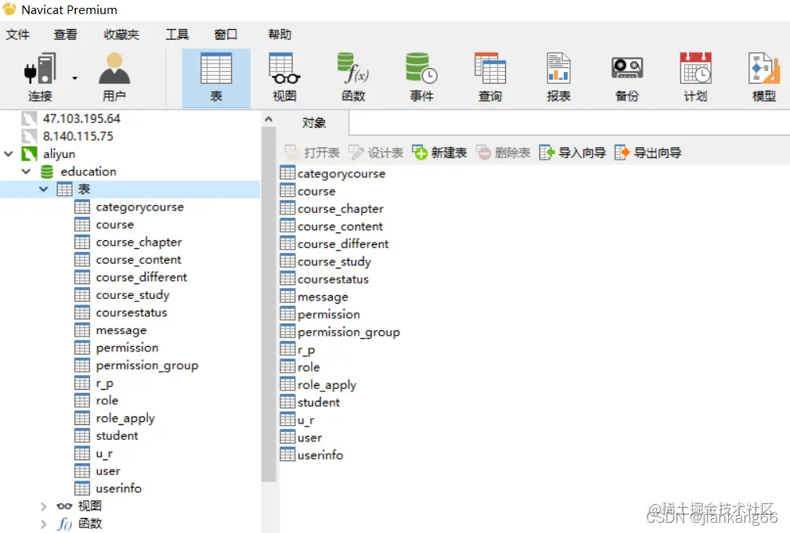Collapse the education database node
Screen dimensions: 790x533
point(26,171)
